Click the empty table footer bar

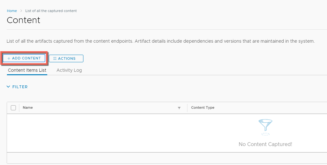tap(167, 158)
